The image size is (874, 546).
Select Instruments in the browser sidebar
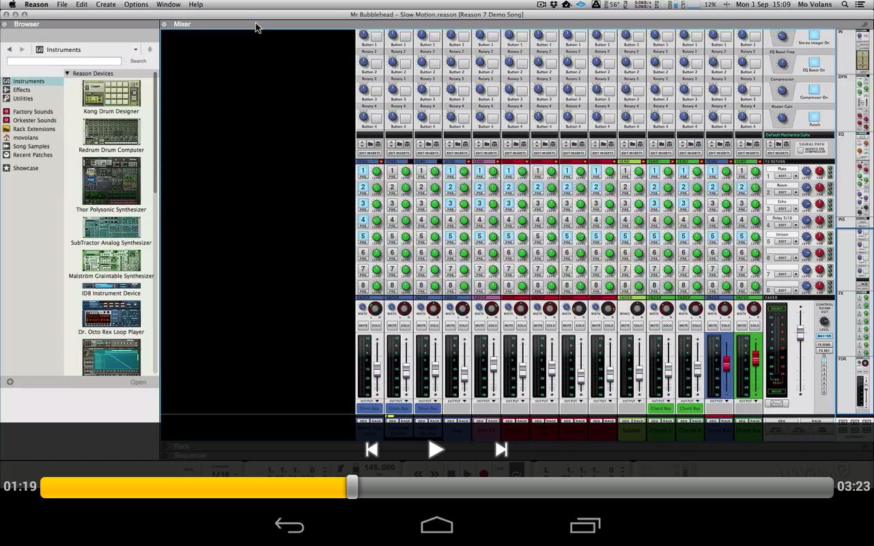click(32, 81)
